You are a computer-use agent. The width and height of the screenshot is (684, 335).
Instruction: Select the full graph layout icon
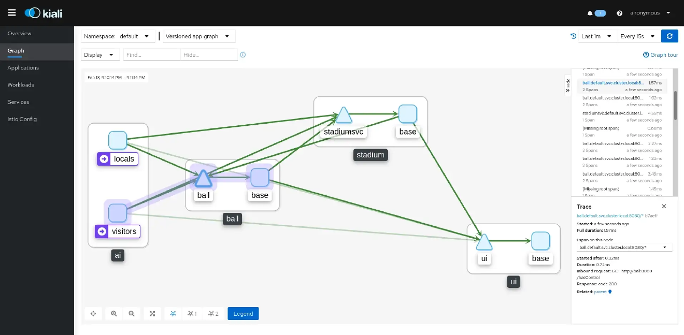tap(173, 313)
